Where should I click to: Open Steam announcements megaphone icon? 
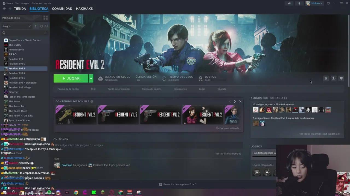[x=289, y=3]
